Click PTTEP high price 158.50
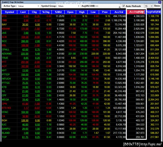The width and height of the screenshot is (163, 147). pyautogui.click(x=84, y=75)
